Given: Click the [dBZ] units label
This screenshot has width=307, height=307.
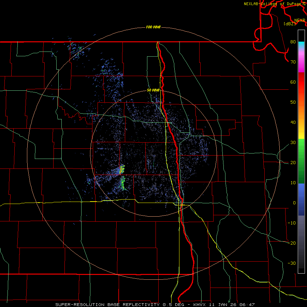Looking at the screenshot, I should point(290,24).
